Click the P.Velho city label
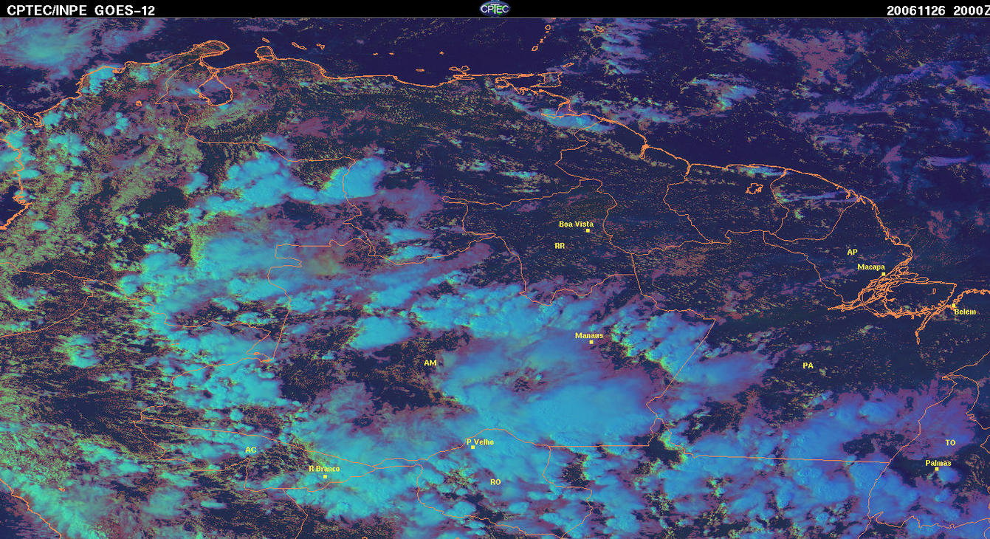The image size is (990, 539). pyautogui.click(x=481, y=442)
